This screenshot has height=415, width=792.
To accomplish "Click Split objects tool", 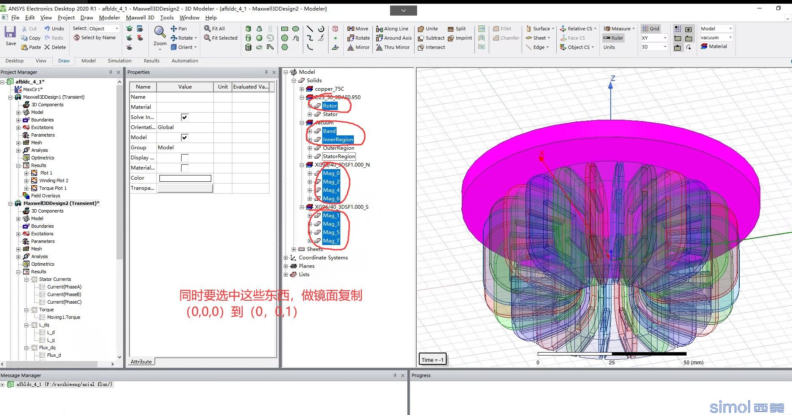I will (457, 29).
